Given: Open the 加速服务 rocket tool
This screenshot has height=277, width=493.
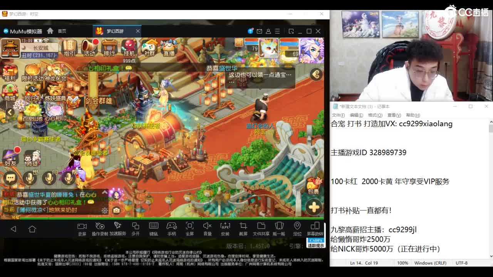Looking at the screenshot, I should pyautogui.click(x=118, y=229).
